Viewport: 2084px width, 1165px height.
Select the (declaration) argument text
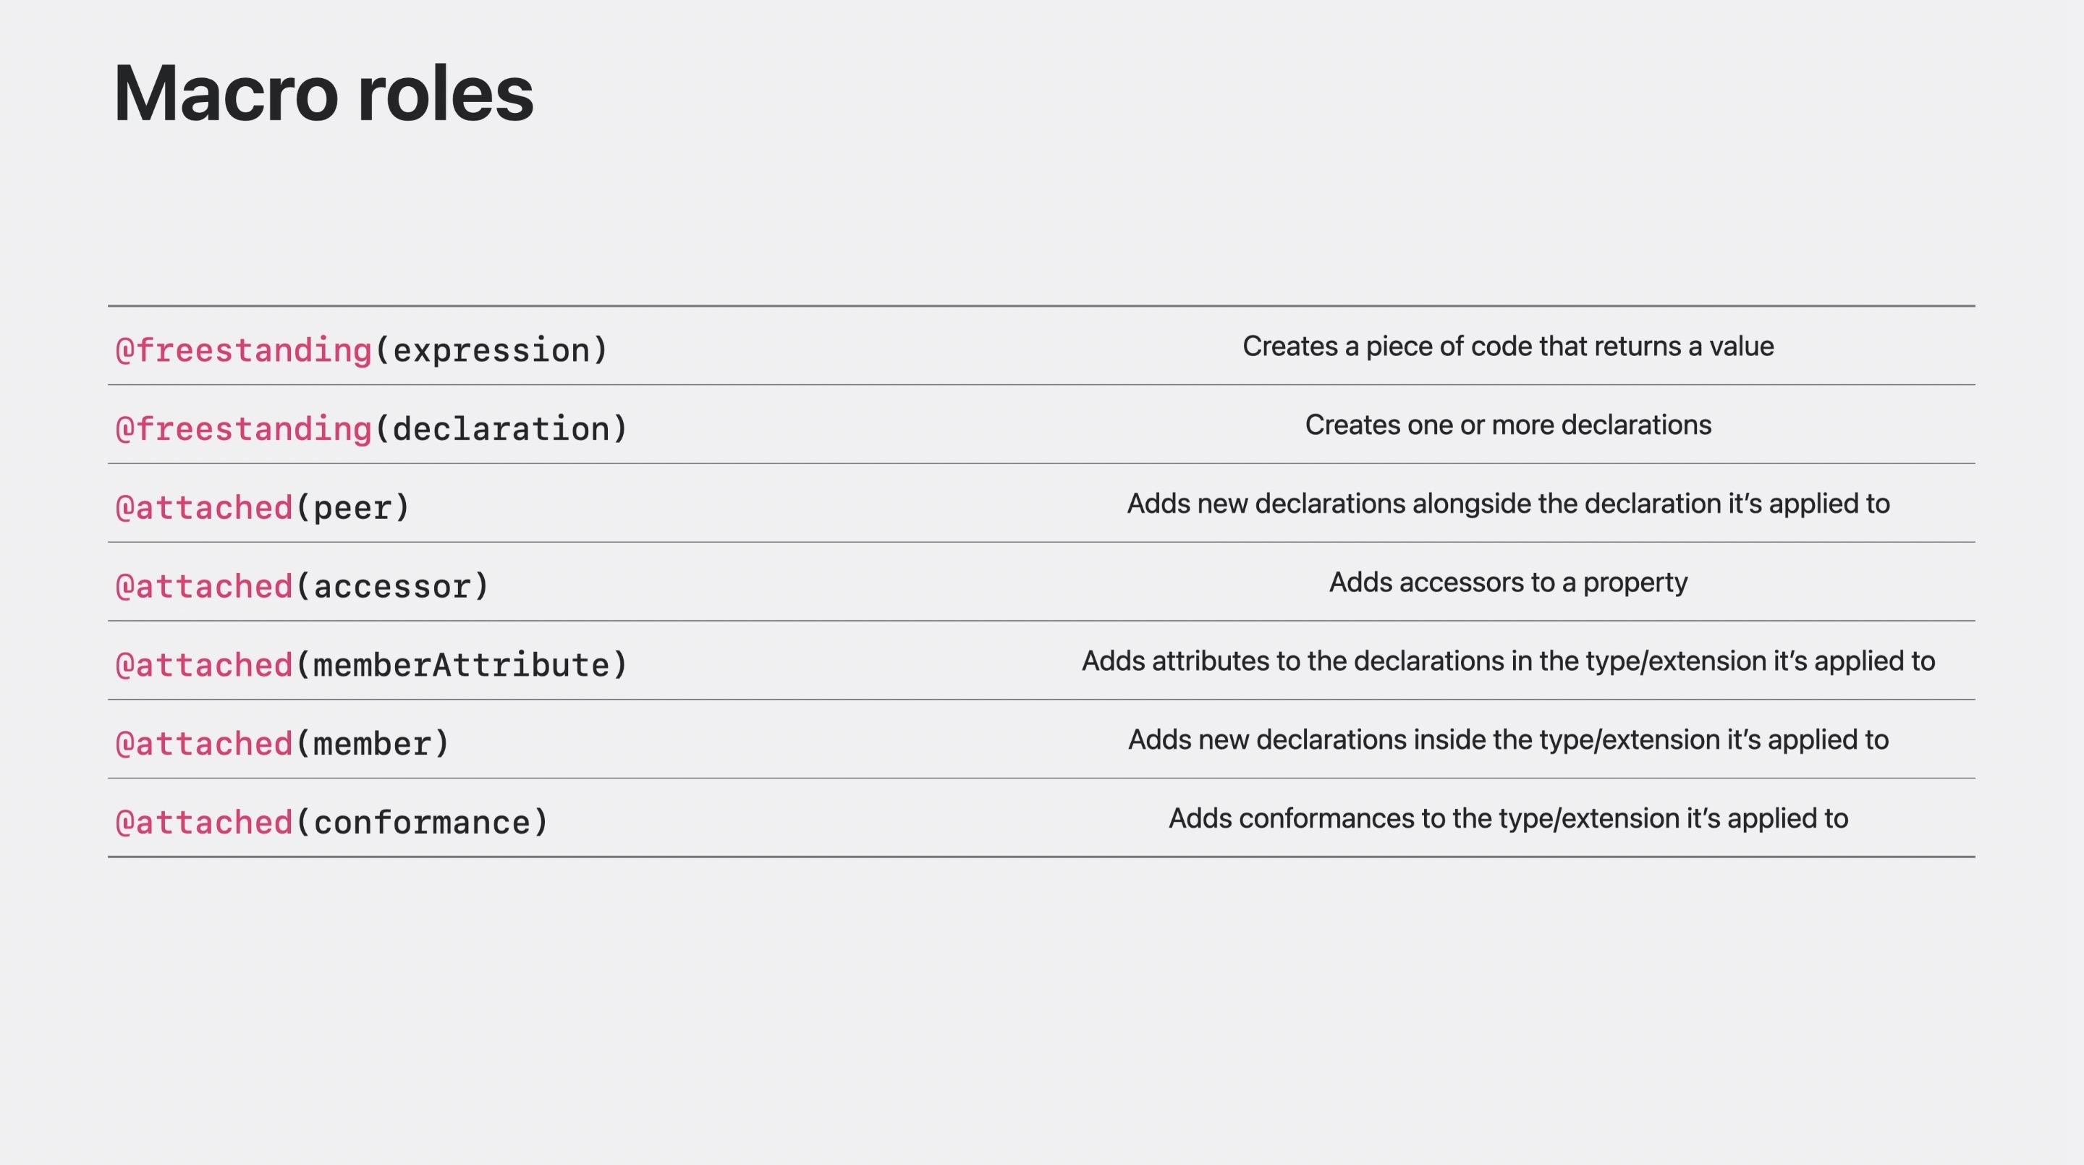pos(501,429)
